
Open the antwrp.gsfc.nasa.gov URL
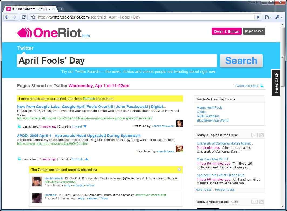pos(52,144)
